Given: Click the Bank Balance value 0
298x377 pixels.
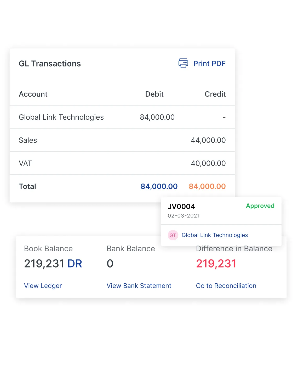Looking at the screenshot, I should coord(110,263).
